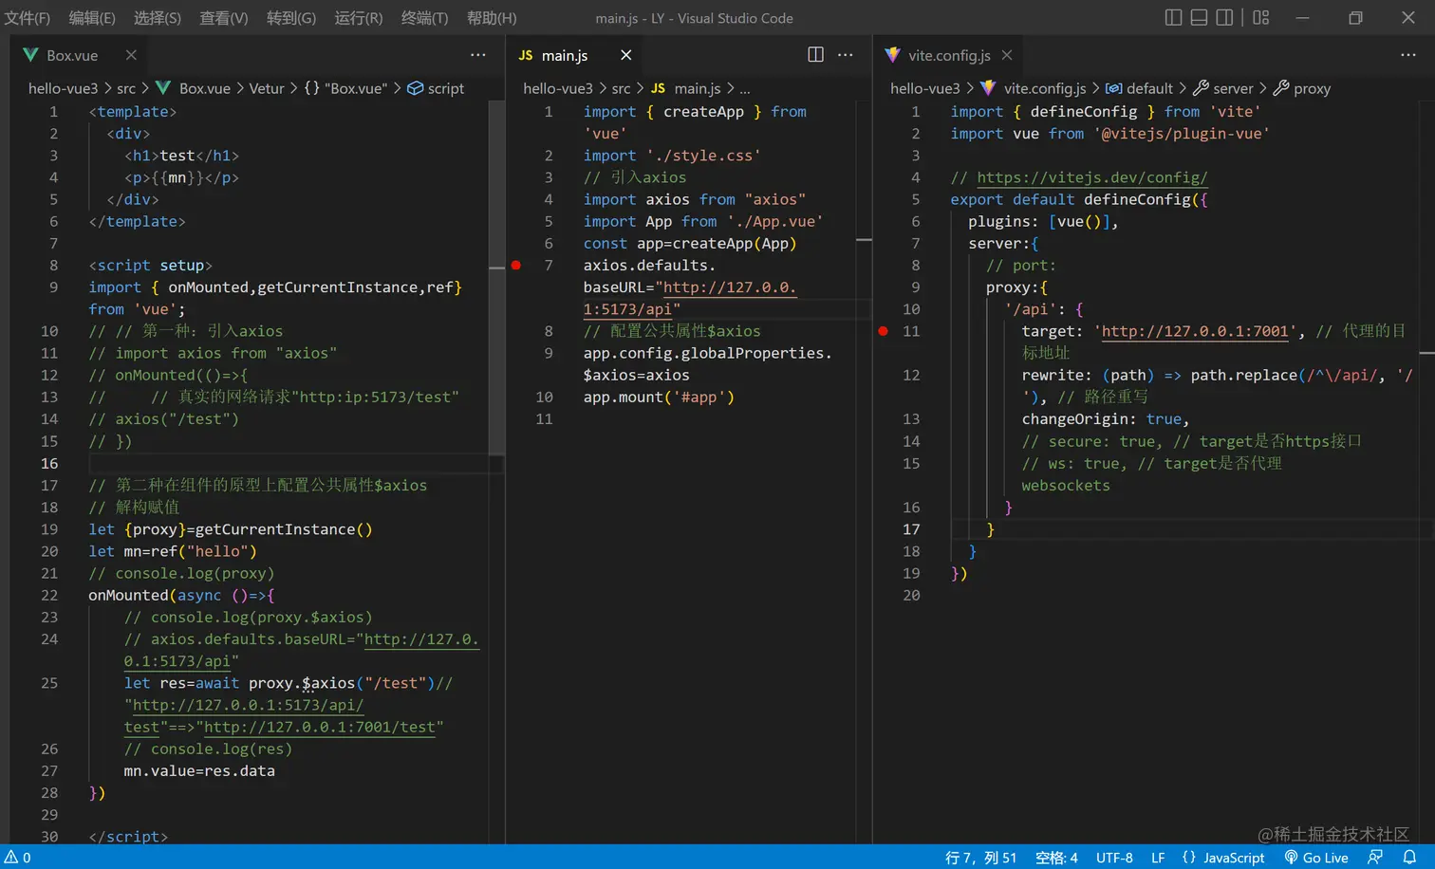Expand the server breadcrumb in vite.config.js

(1232, 88)
